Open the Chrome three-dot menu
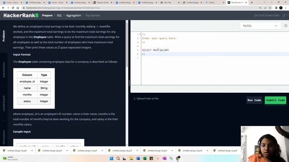289x162 pixels. point(286,8)
